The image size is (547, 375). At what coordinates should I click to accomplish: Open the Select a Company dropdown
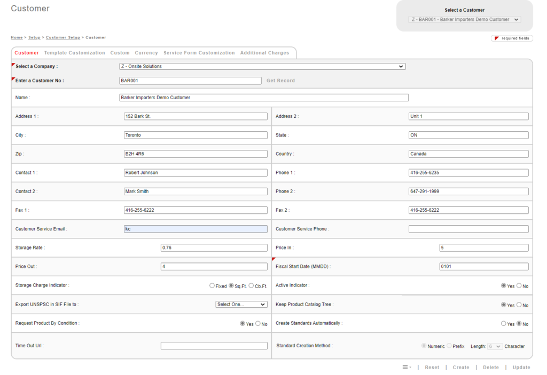point(262,66)
